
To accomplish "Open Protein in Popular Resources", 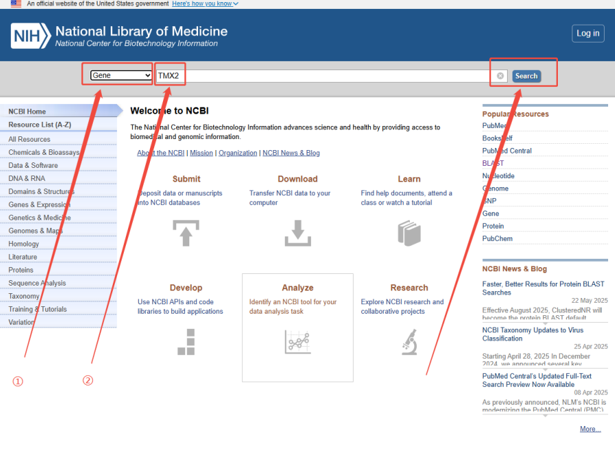I will 493,226.
